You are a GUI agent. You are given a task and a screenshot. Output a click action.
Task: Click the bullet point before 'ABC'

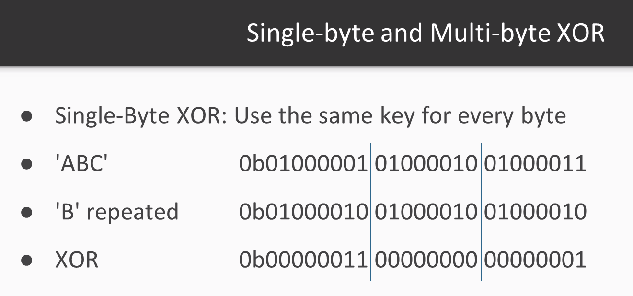(x=27, y=165)
